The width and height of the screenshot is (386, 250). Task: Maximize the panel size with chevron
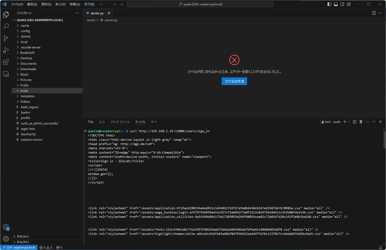pos(374,122)
